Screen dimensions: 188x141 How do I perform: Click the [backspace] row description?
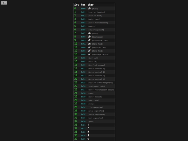pyautogui.click(x=97, y=37)
